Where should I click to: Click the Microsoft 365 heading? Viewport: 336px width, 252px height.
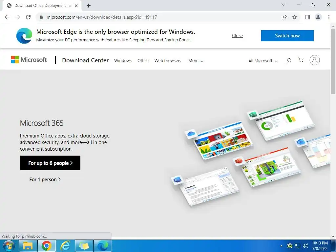[x=42, y=123]
